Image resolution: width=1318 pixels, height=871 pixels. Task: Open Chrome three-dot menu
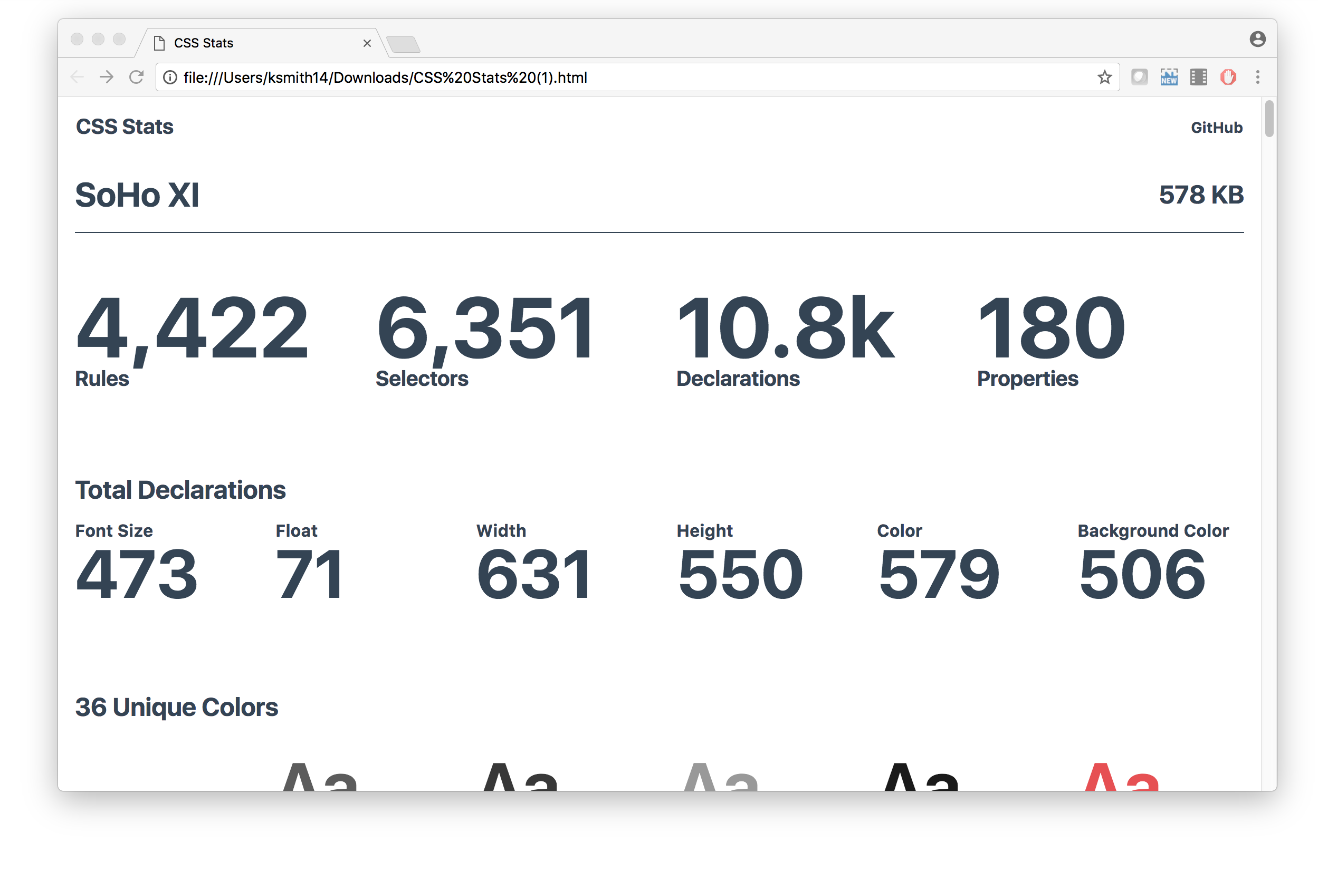1257,77
